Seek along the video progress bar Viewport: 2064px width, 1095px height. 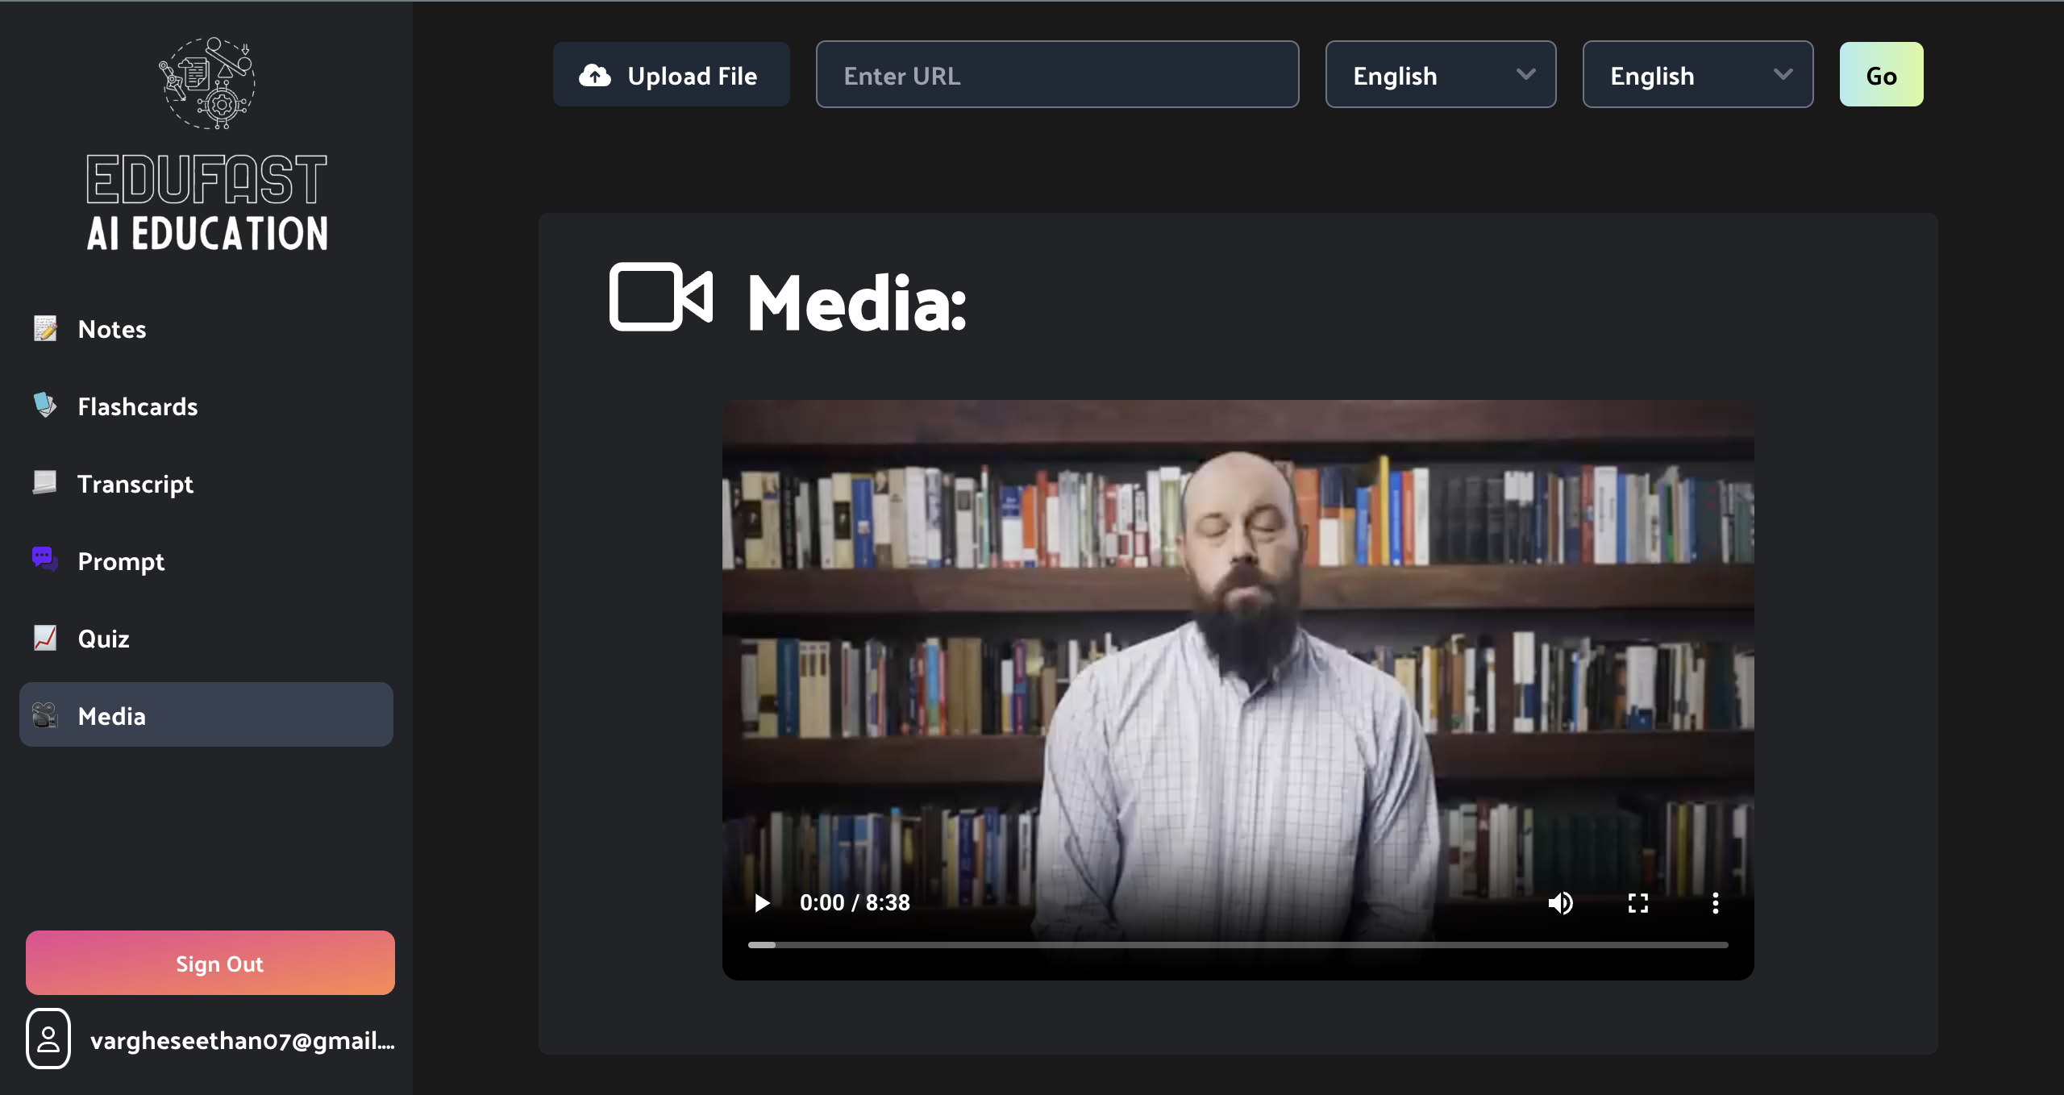[1238, 944]
